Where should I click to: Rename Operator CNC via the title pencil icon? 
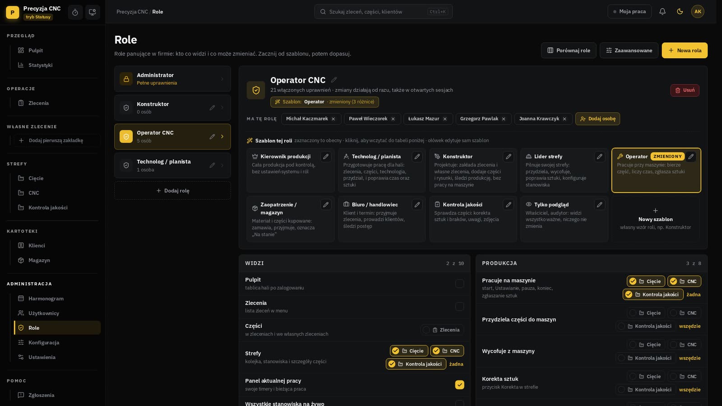334,80
